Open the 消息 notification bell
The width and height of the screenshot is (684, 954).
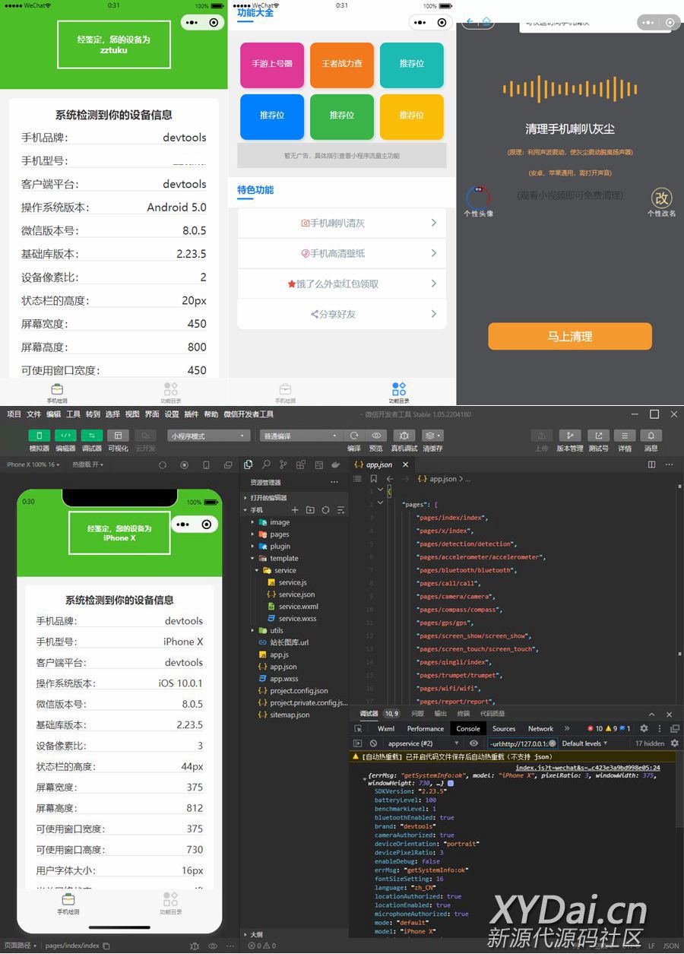[x=651, y=436]
